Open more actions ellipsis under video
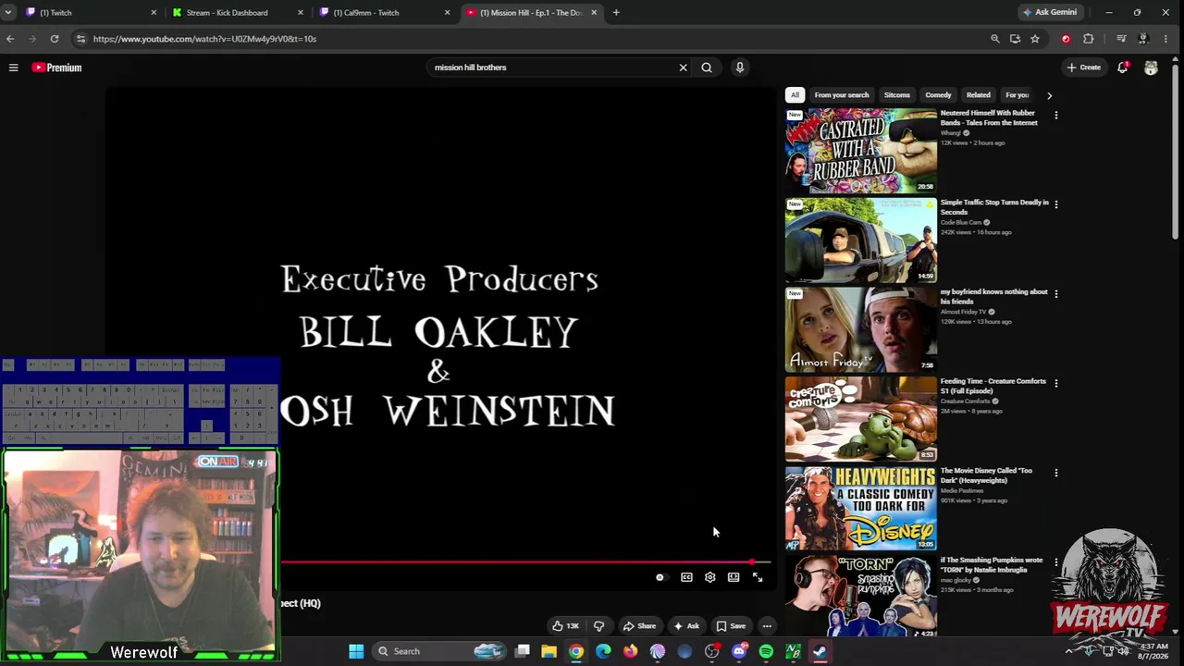This screenshot has height=666, width=1184. click(767, 626)
